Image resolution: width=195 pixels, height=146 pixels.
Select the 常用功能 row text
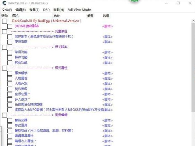[21, 52]
